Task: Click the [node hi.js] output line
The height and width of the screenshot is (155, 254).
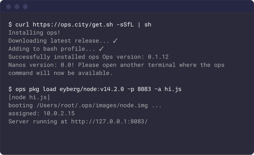Action: click(x=29, y=97)
